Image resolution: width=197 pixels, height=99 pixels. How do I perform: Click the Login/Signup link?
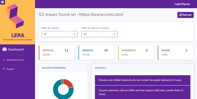pos(182,4)
